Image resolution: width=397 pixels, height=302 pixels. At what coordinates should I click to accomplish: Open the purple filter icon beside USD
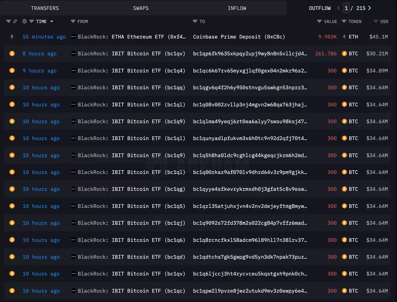pyautogui.click(x=375, y=21)
